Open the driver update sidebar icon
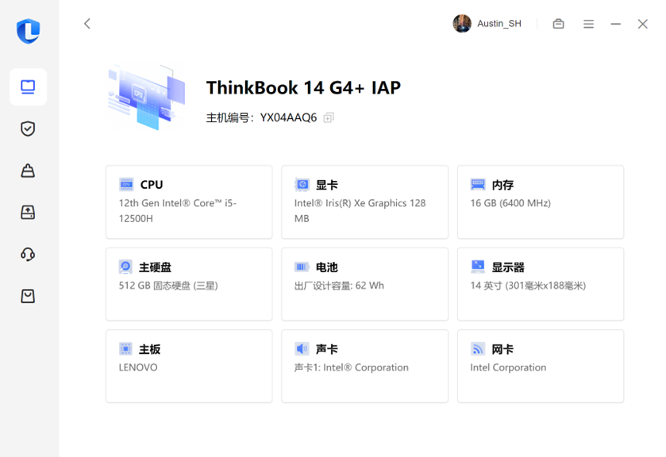The height and width of the screenshot is (457, 666). click(x=28, y=212)
